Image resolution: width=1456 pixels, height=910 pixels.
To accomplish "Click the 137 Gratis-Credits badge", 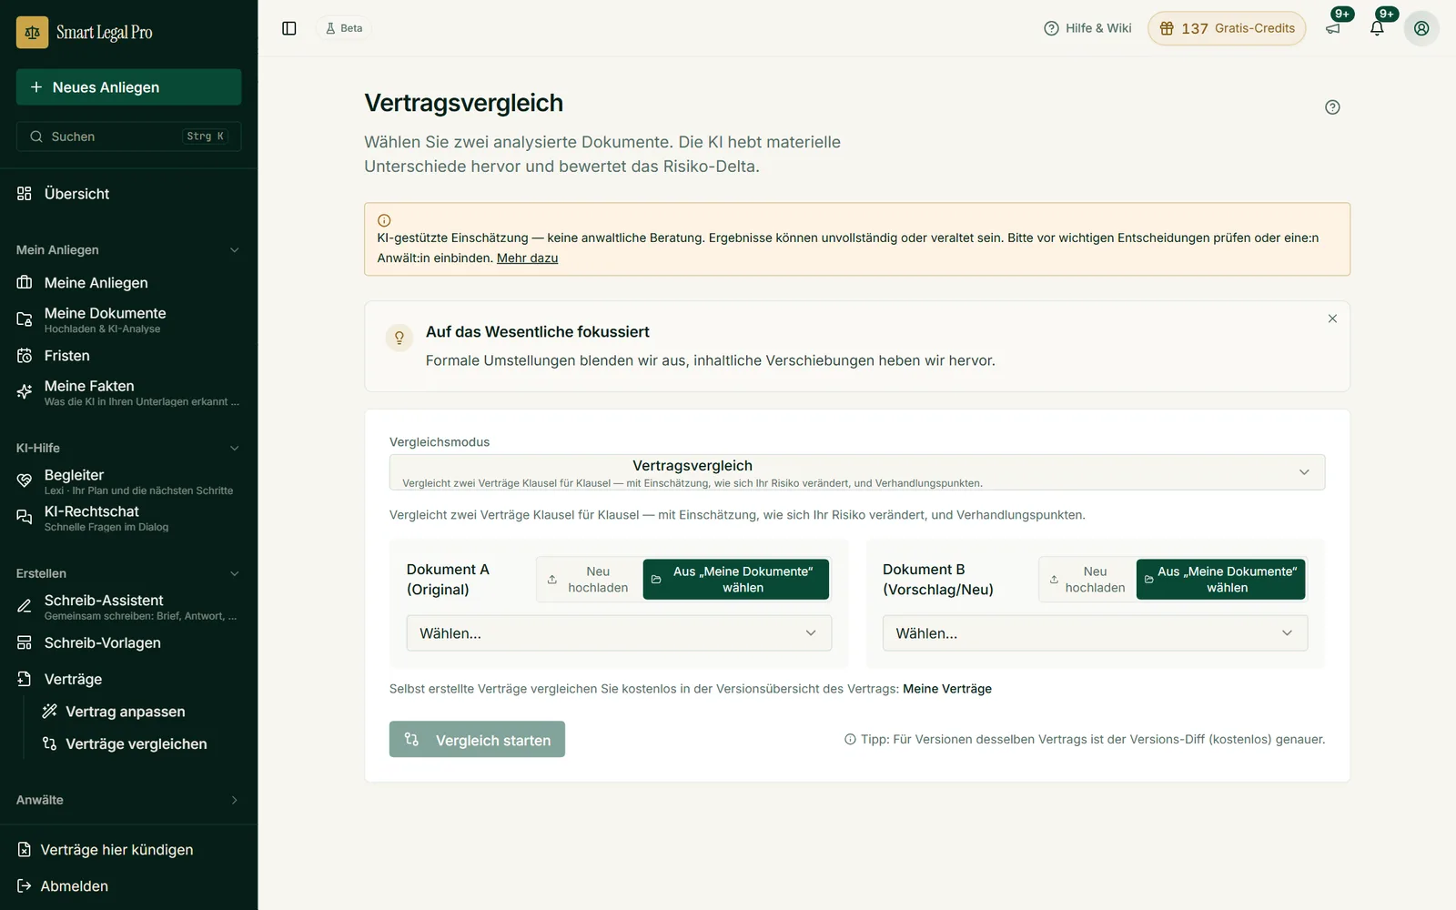I will (x=1227, y=28).
